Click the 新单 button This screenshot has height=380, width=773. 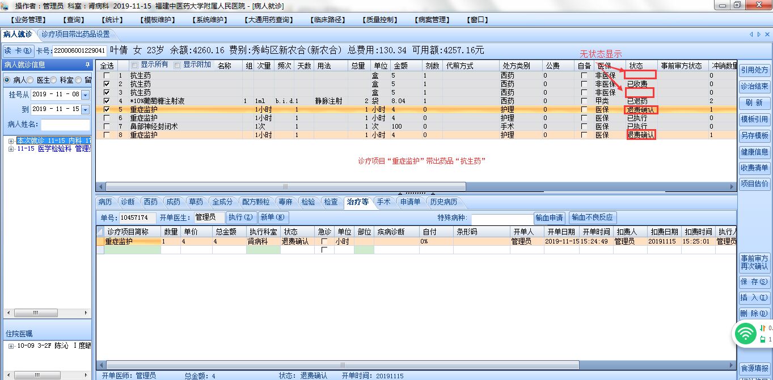pyautogui.click(x=273, y=217)
